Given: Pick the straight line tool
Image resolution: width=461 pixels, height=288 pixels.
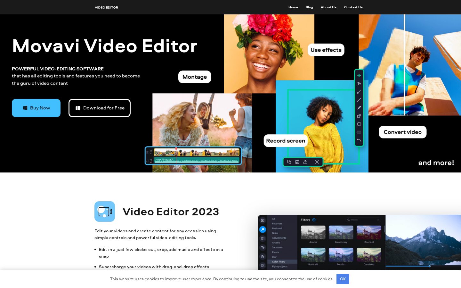Looking at the screenshot, I should [x=359, y=100].
